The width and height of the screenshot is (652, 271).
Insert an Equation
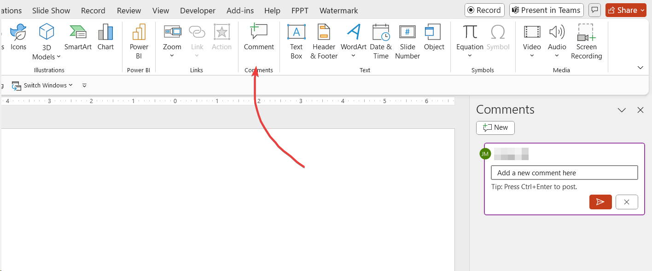coord(470,37)
